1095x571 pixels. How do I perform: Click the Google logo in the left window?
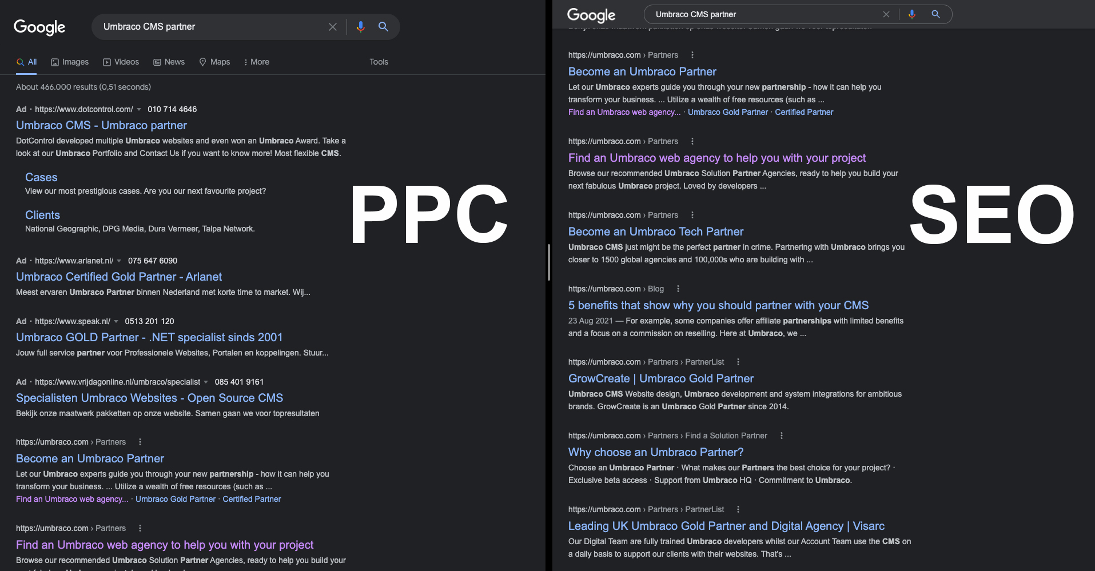(x=39, y=27)
